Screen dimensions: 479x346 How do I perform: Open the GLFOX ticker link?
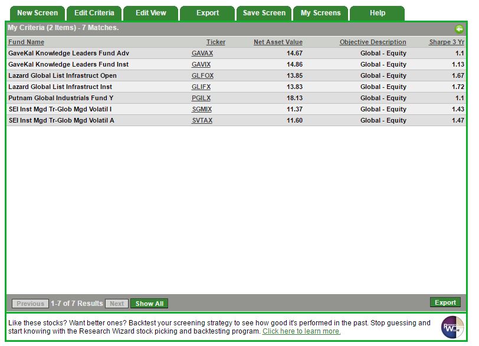pyautogui.click(x=202, y=75)
